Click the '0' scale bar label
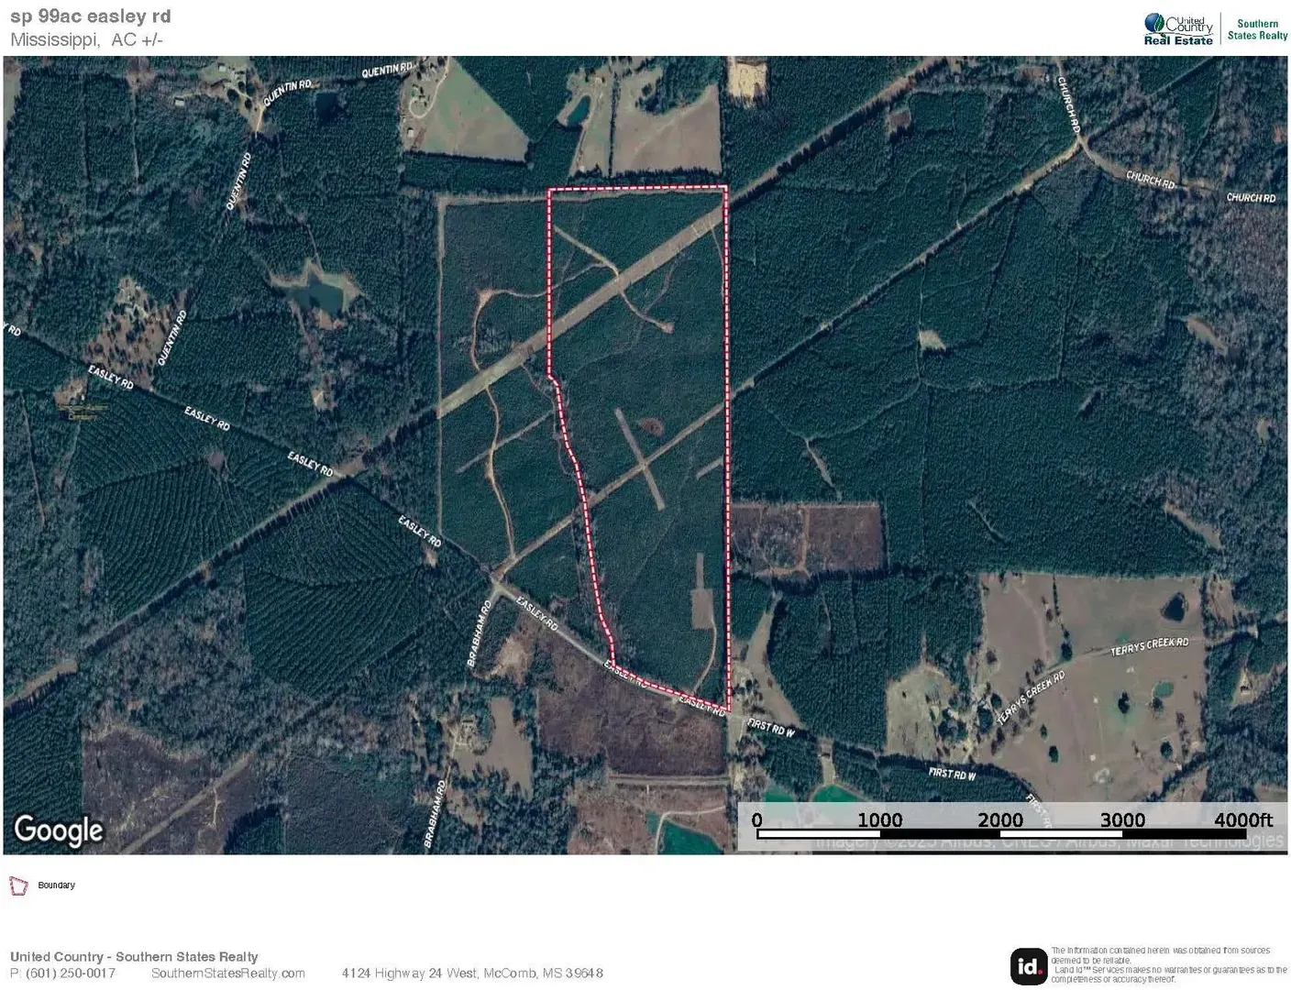 (757, 820)
